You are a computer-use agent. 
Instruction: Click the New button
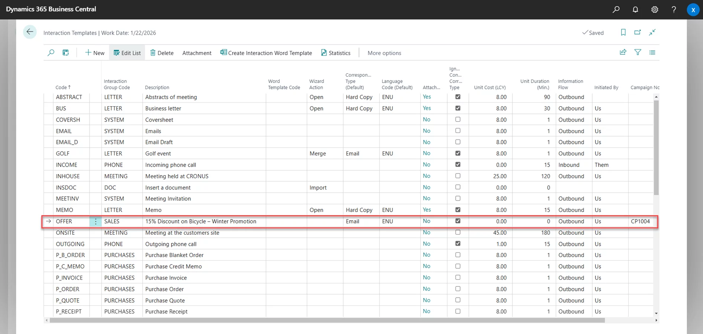(95, 53)
